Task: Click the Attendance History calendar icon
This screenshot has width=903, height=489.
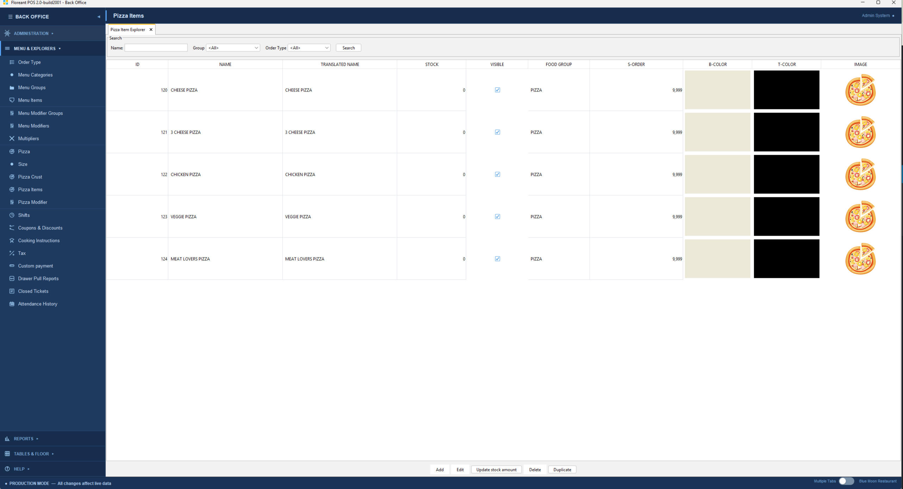Action: (12, 304)
